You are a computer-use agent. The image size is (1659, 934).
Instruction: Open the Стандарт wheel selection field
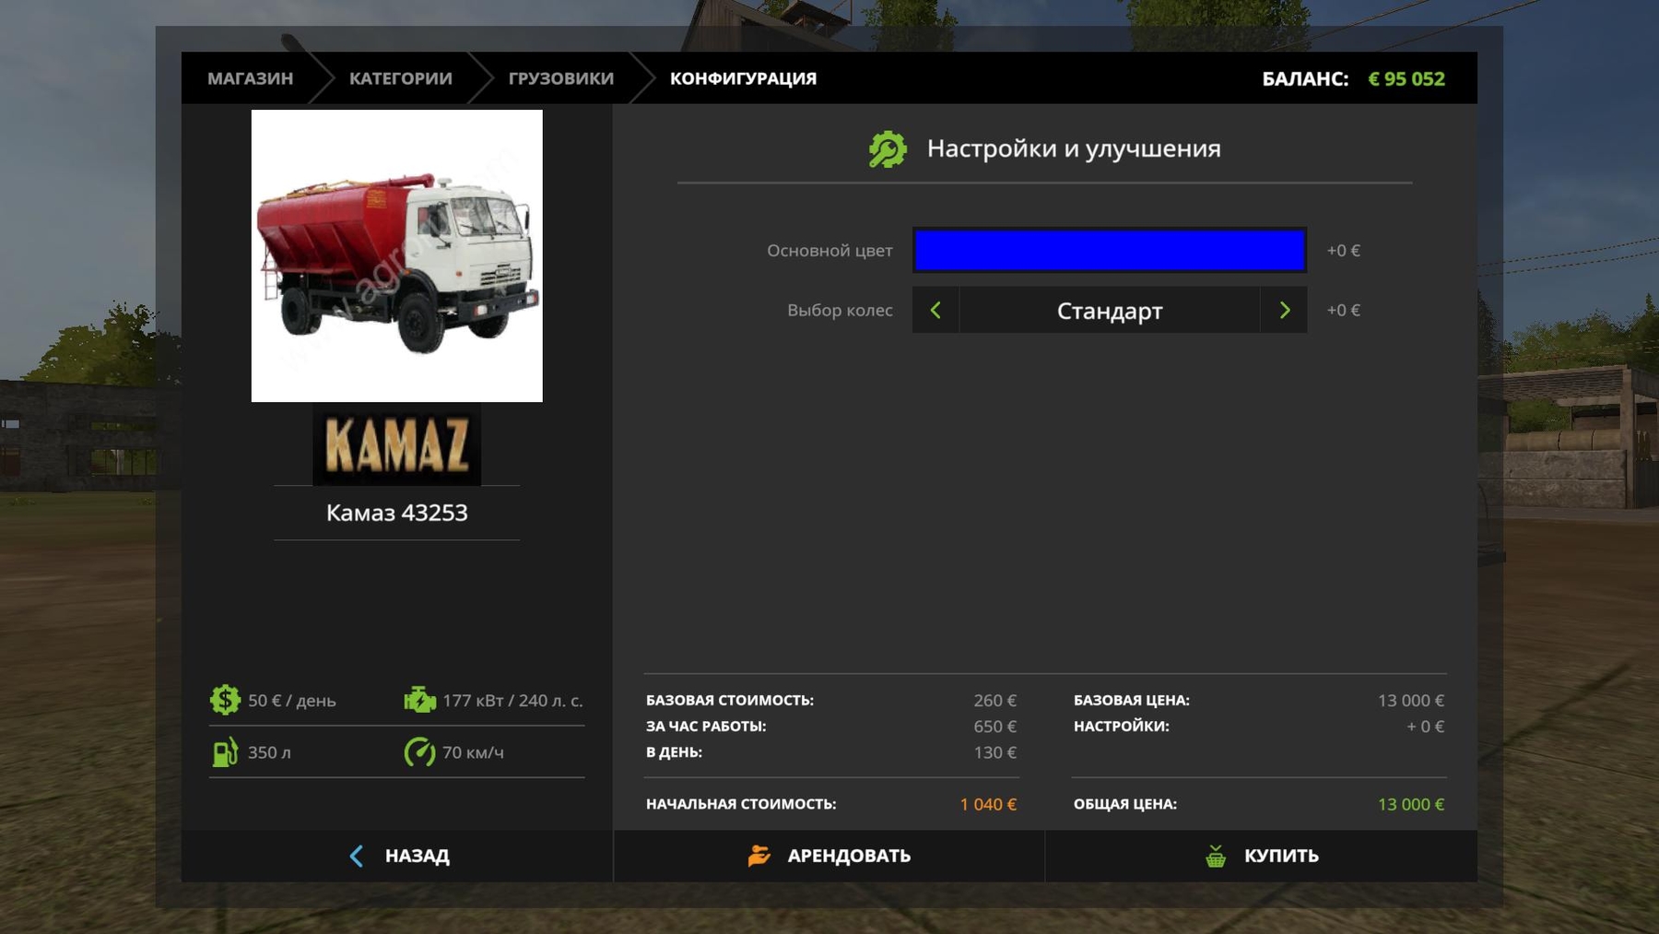coord(1109,311)
